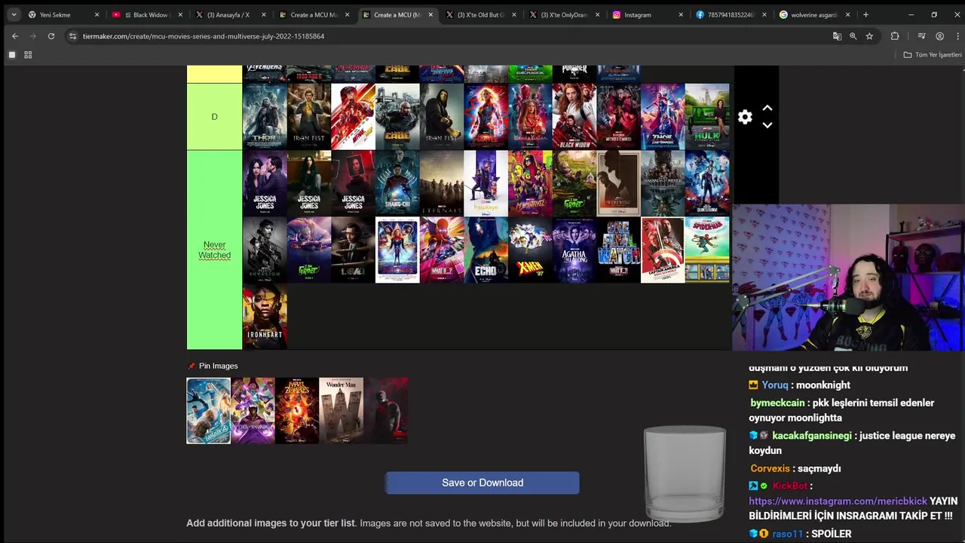Viewport: 965px width, 543px height.
Task: Select the Black Widow poster in D tier
Action: point(574,117)
